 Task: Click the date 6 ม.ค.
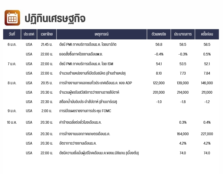click(x=12, y=45)
